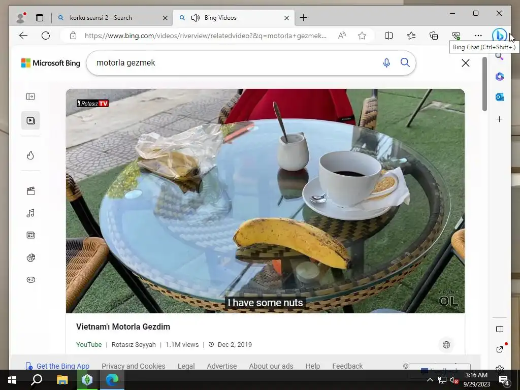Open gaming videos category
This screenshot has width=520, height=390.
[x=30, y=280]
